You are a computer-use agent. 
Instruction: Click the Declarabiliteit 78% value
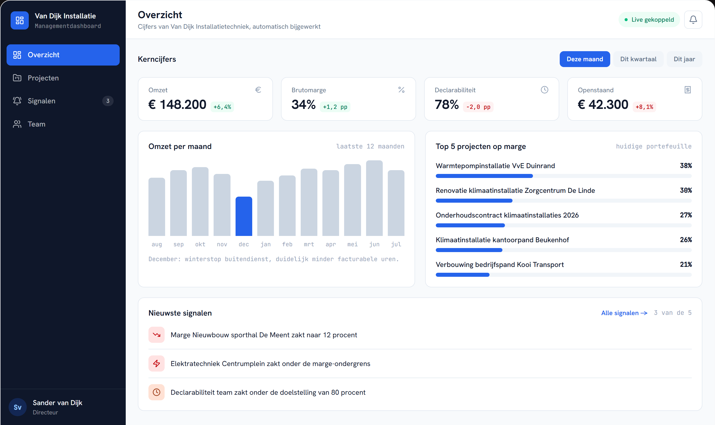click(447, 105)
